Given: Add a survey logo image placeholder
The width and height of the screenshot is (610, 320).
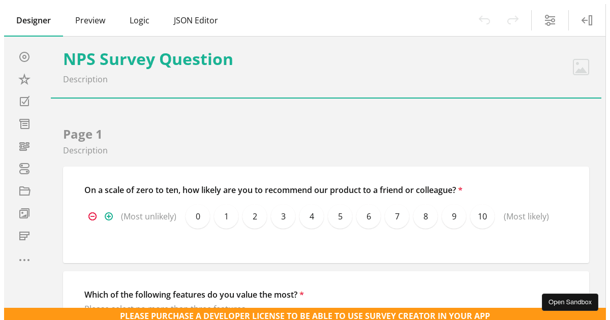Looking at the screenshot, I should [581, 67].
